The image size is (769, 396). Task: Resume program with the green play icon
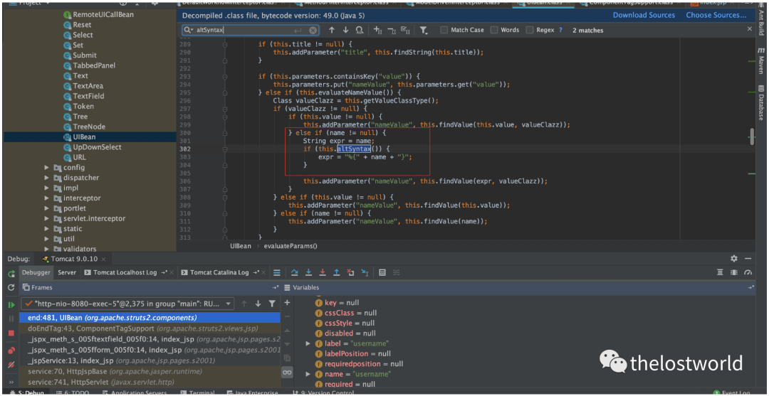[x=11, y=304]
